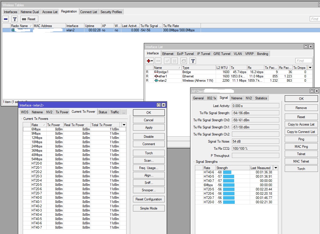Expand the column dropdown in Current Tx Powers table
The height and width of the screenshot is (234, 320).
(x=124, y=125)
